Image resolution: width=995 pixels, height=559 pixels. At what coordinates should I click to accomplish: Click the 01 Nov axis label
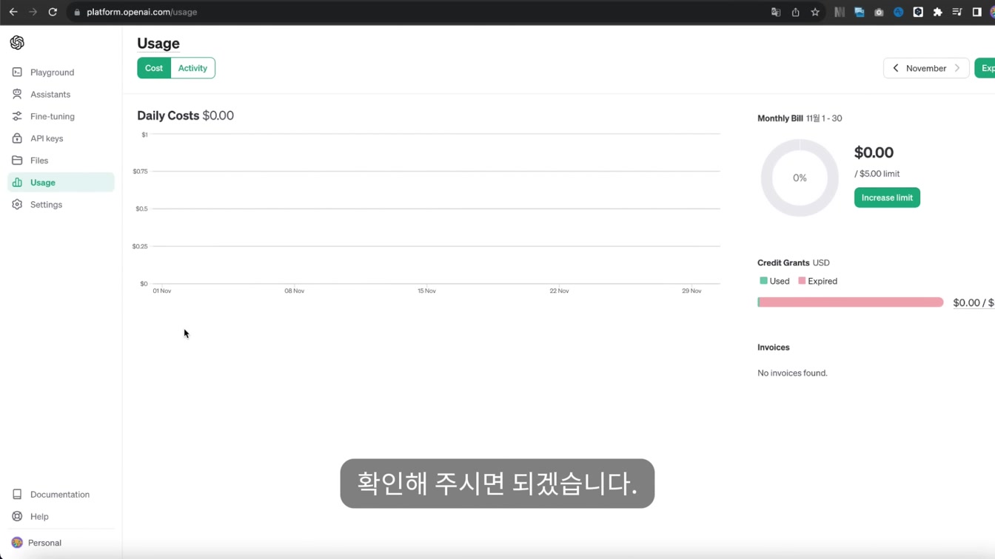pos(162,291)
